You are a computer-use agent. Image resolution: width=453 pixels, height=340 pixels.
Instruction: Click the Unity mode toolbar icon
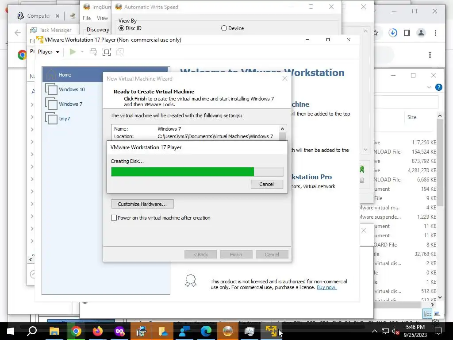119,52
